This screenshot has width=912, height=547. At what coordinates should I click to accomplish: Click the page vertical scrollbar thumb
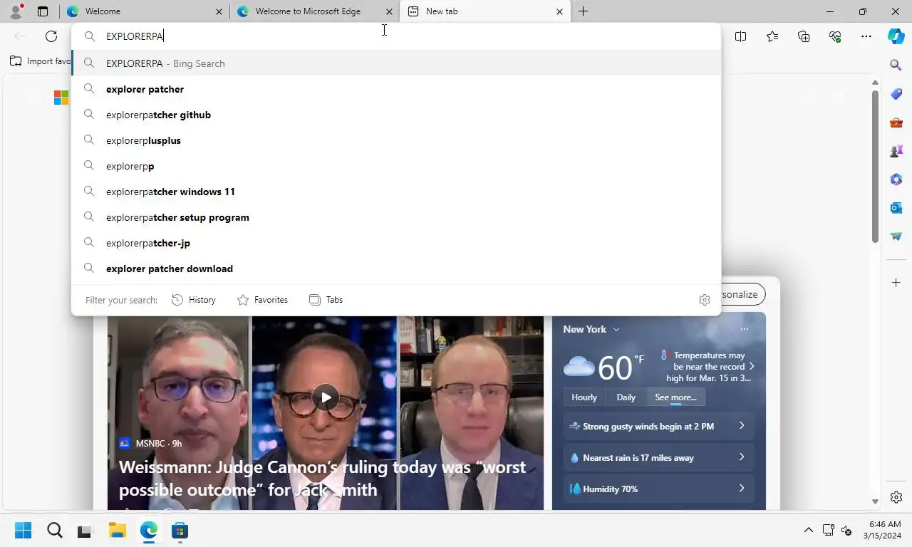tap(875, 167)
